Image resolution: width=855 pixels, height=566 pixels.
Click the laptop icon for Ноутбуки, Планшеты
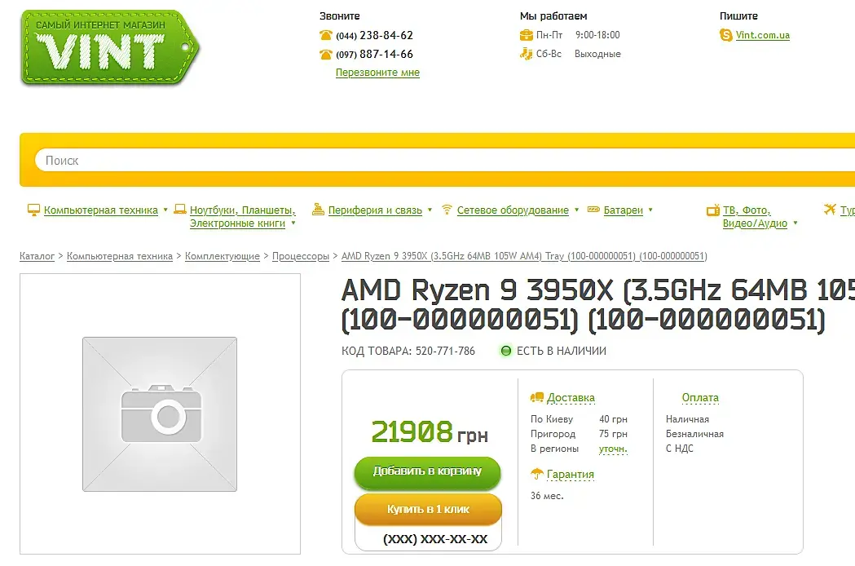(x=180, y=210)
